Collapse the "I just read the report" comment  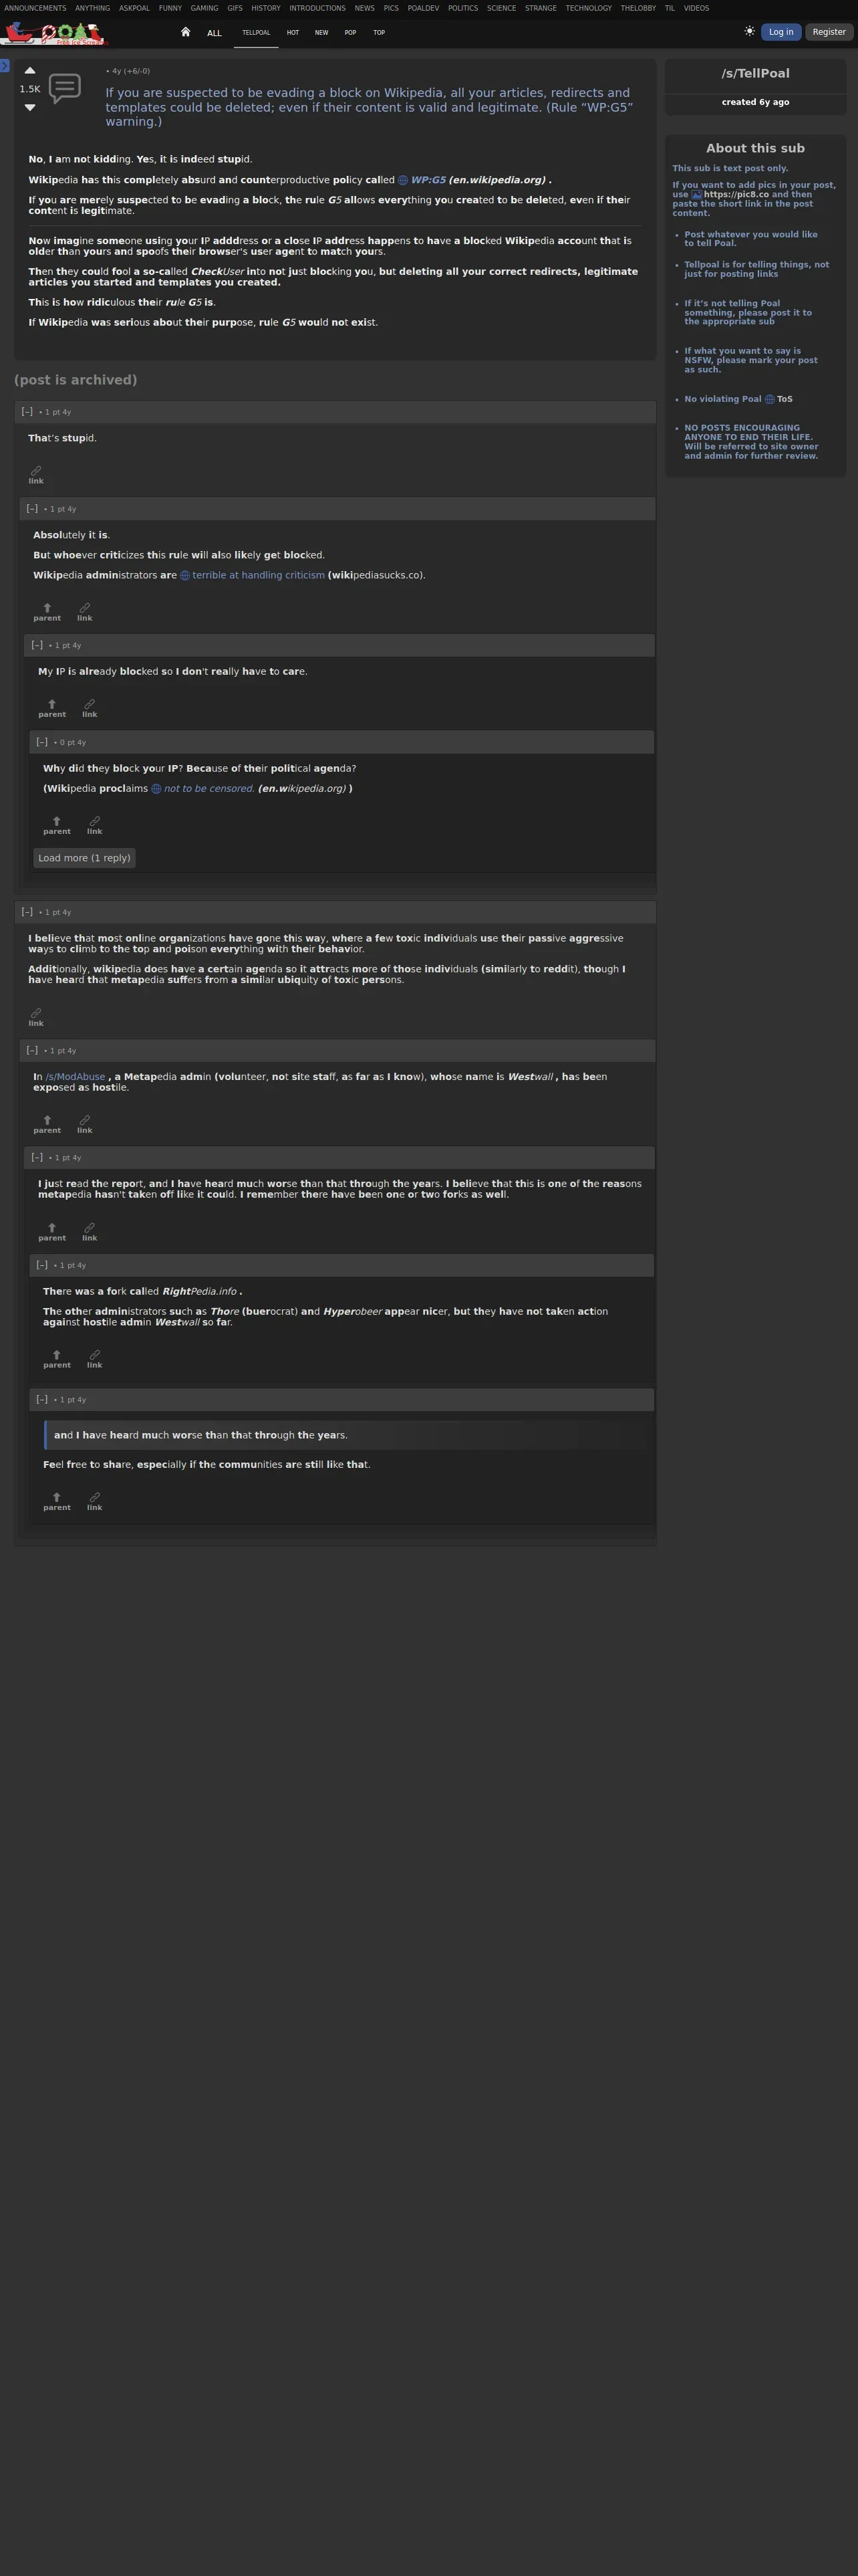click(37, 1157)
